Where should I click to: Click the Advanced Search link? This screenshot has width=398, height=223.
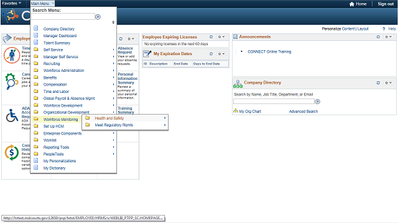tap(303, 111)
